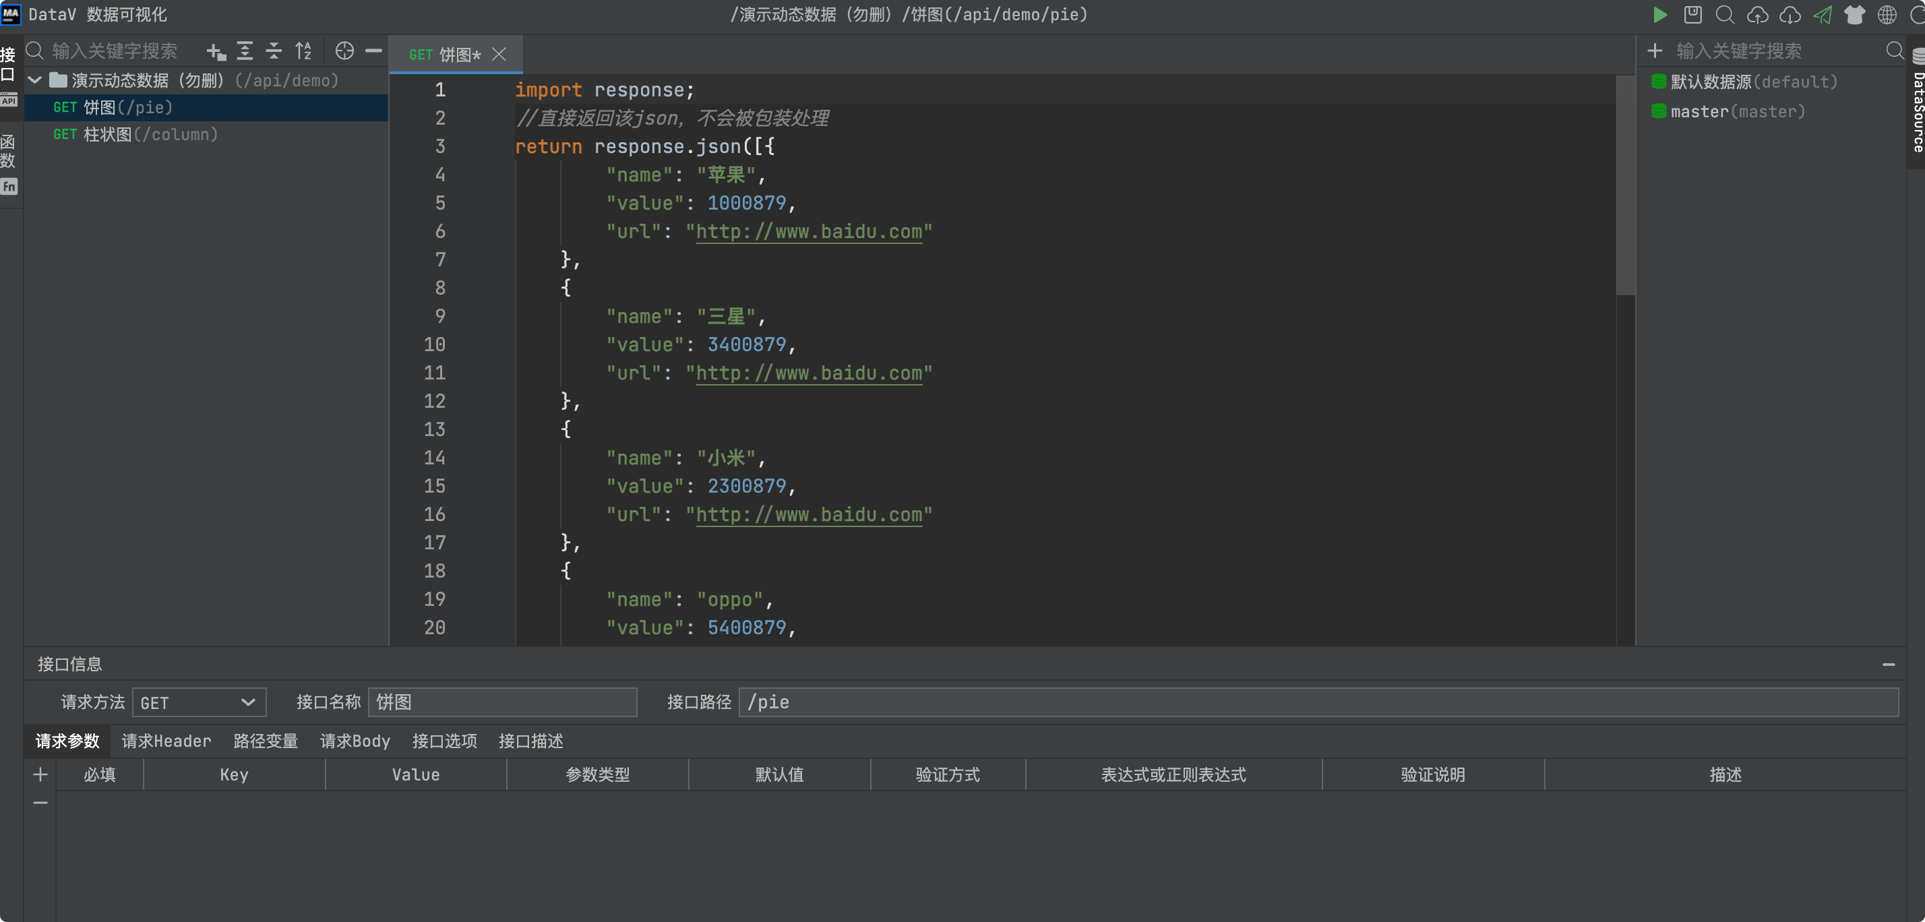Open the t-shirt skin theme icon

pyautogui.click(x=1855, y=15)
